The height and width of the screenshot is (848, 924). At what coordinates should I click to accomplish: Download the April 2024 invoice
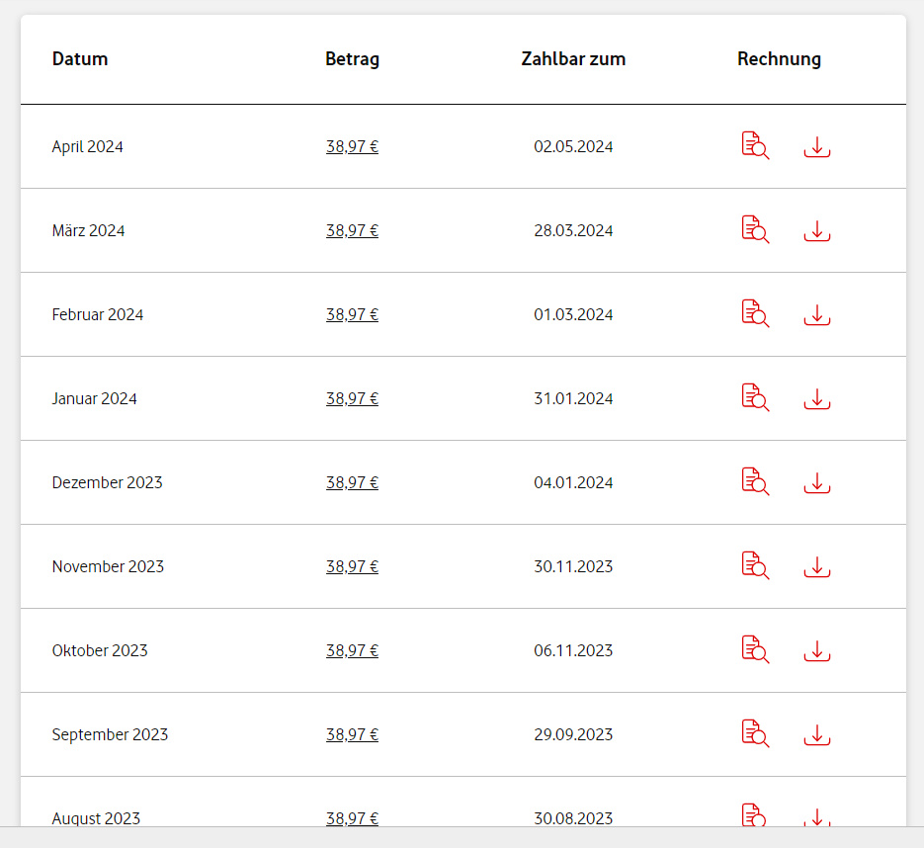click(816, 147)
